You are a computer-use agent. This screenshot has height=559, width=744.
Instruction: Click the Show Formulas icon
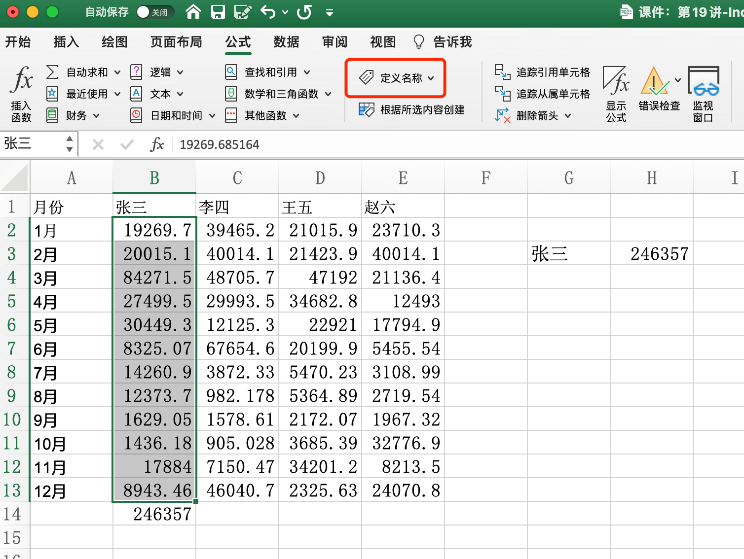616,81
